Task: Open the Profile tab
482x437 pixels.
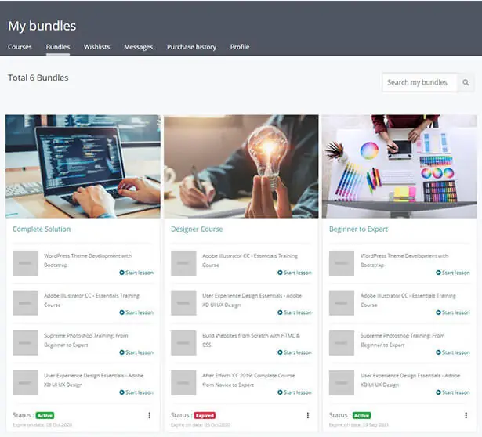Action: point(240,47)
